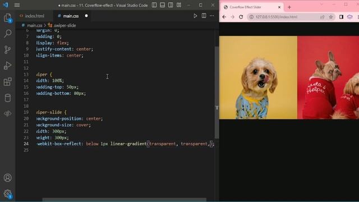Viewport: 359px width, 202px height.
Task: Click .swiper-slide in the breadcrumb
Action: (x=65, y=25)
